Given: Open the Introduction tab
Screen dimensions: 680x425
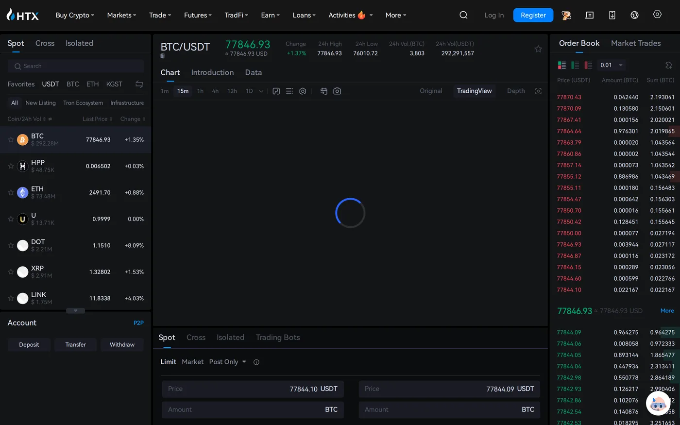Looking at the screenshot, I should [x=212, y=72].
